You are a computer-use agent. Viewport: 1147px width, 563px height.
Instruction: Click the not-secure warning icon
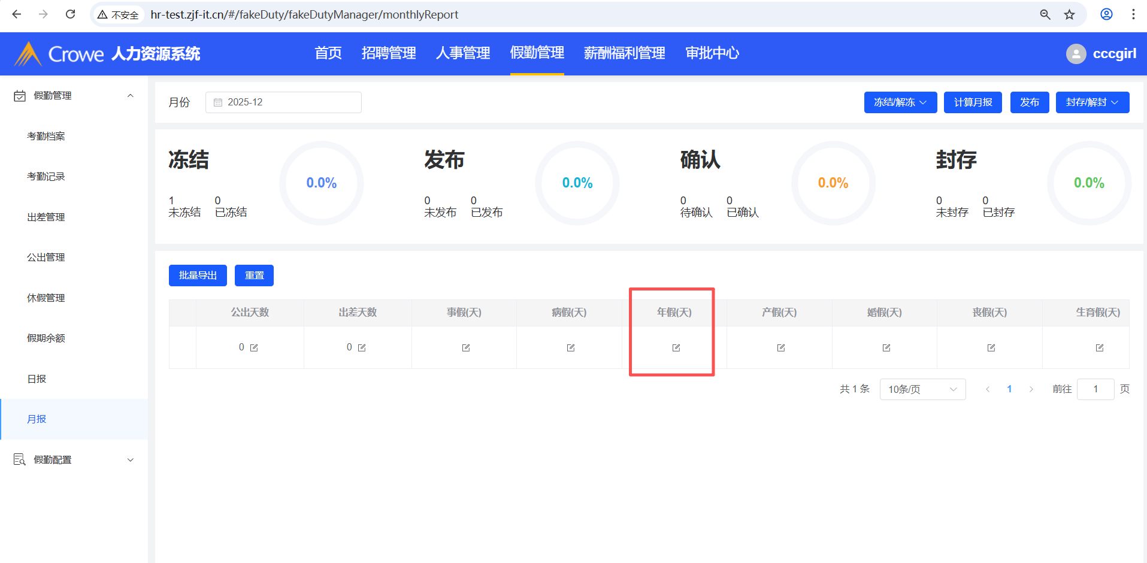(x=102, y=14)
